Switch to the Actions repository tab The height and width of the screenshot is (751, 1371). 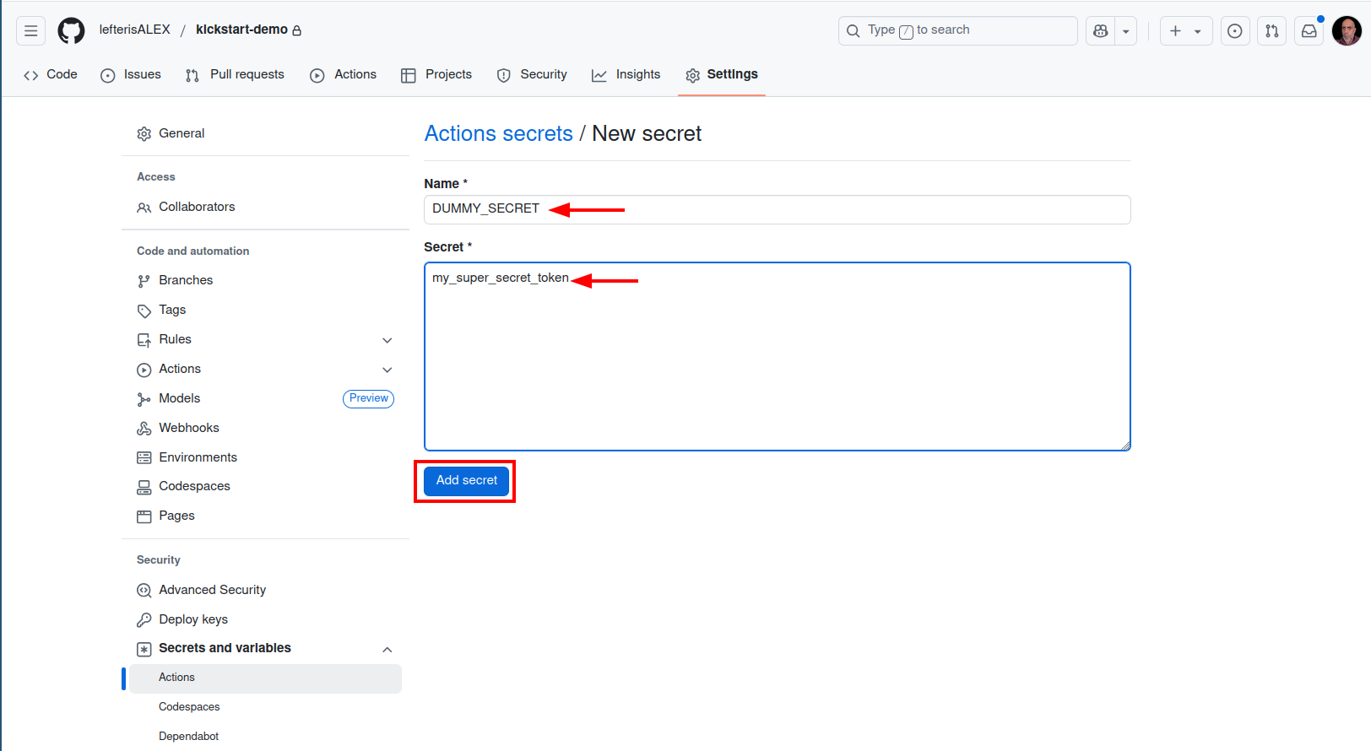343,74
